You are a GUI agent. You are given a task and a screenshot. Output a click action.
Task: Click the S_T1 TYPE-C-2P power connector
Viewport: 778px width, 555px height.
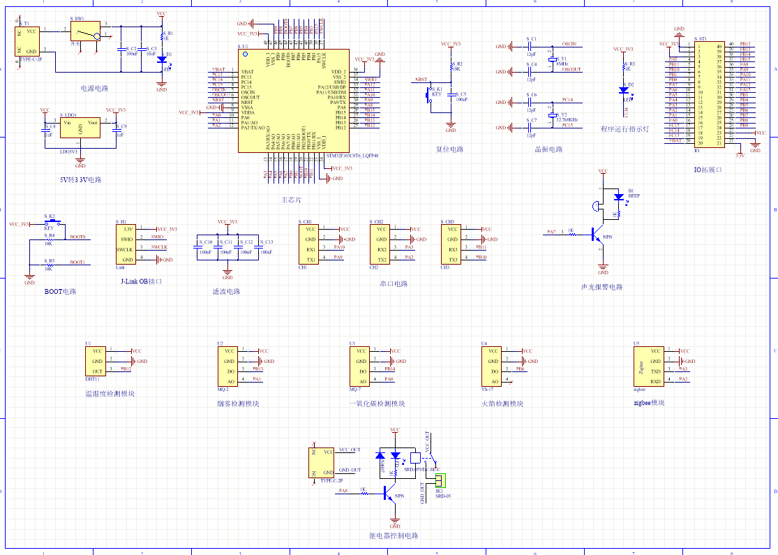tap(27, 41)
